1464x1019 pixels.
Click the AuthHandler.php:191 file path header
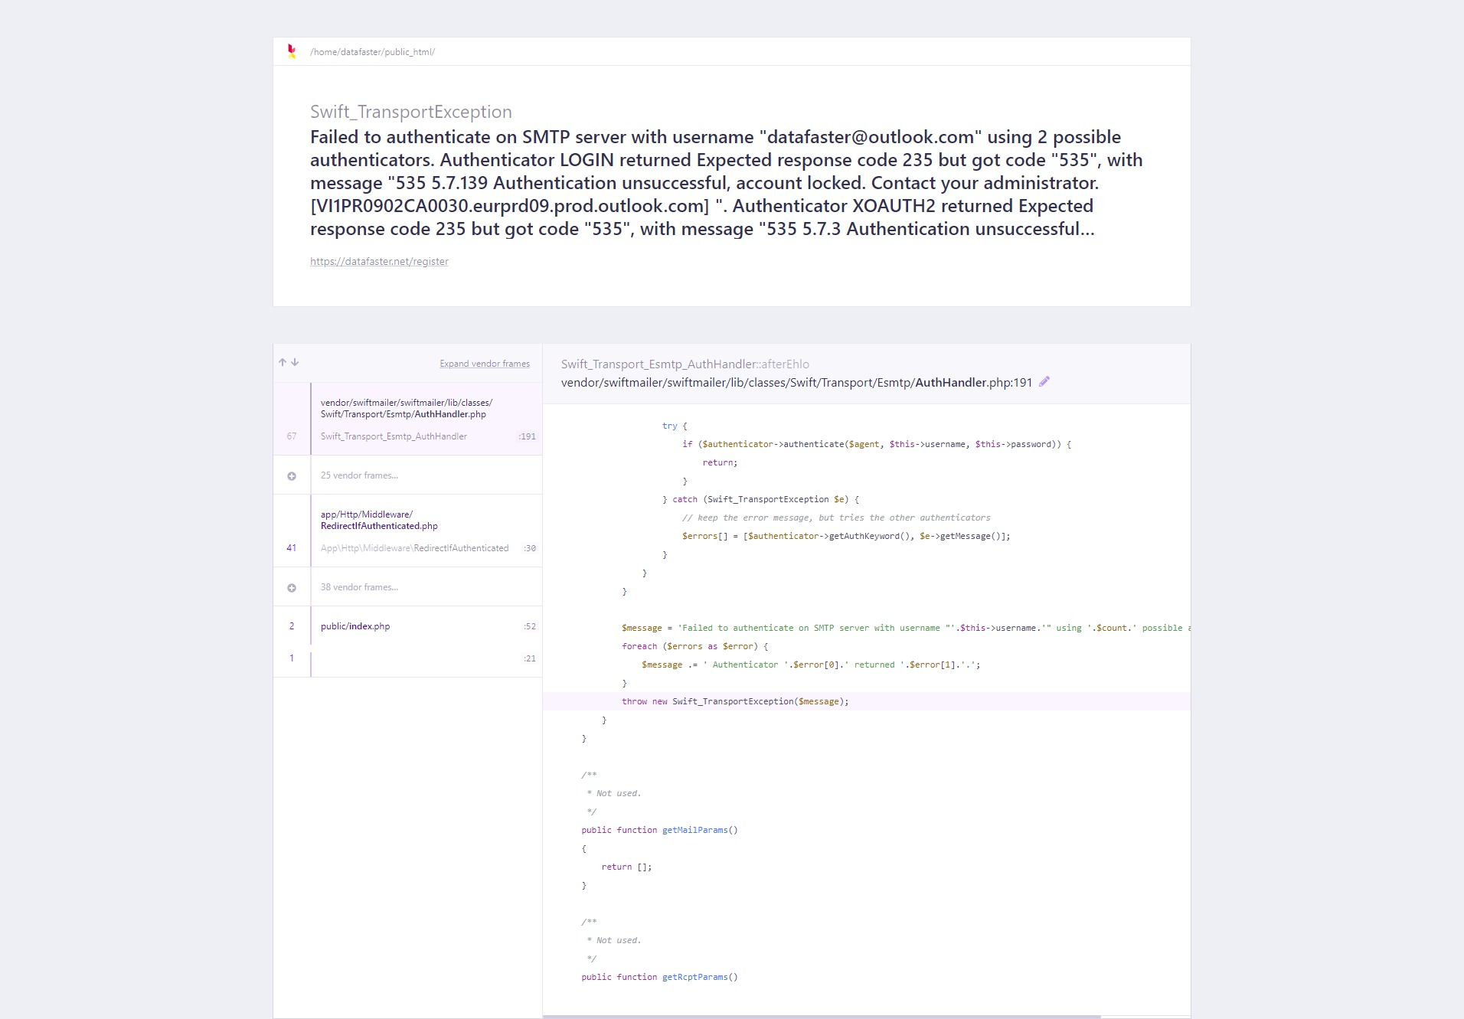[796, 382]
